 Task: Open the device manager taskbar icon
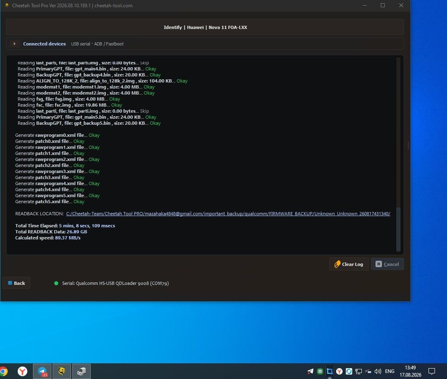pyautogui.click(x=82, y=371)
